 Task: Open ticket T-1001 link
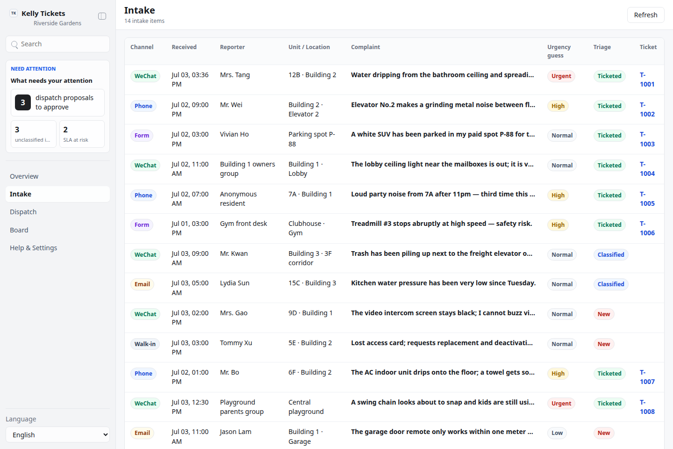pyautogui.click(x=647, y=80)
